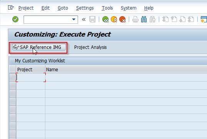Click the SAP Reference IMG button
Screen dimensions: 207x139
39,47
